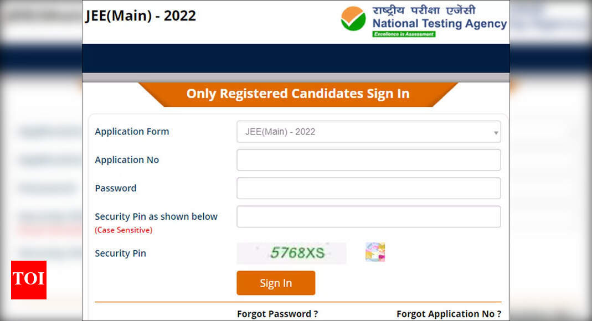Click the captcha refresh image icon
Viewport: 592px width, 321px height.
(374, 251)
